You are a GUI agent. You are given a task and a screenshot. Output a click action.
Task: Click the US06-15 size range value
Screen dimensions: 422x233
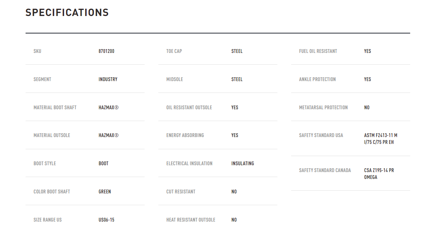pos(106,220)
